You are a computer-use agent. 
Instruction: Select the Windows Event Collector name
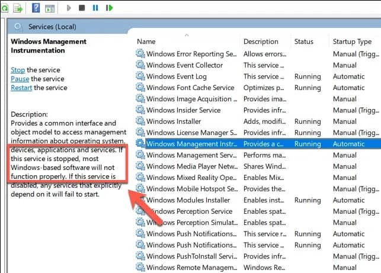184,65
